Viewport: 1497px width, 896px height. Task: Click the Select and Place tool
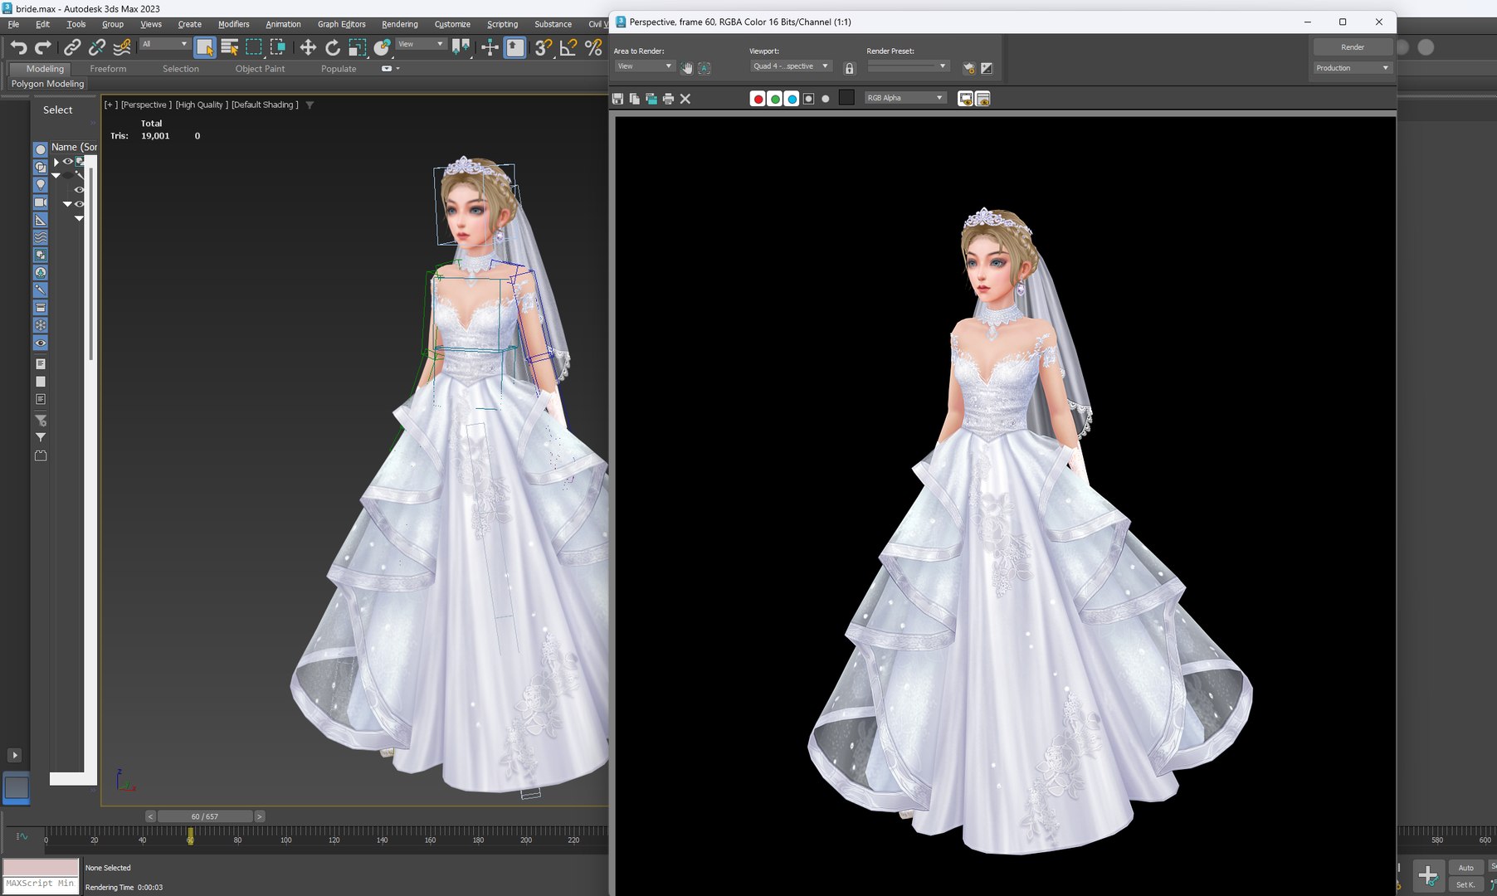(382, 47)
